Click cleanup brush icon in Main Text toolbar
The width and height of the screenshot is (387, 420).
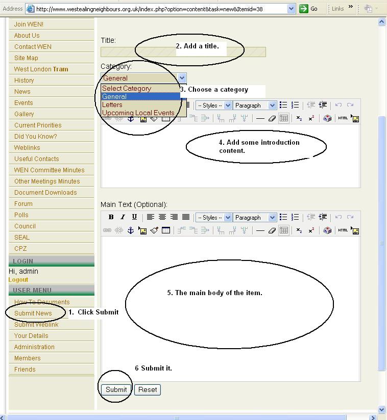154,230
